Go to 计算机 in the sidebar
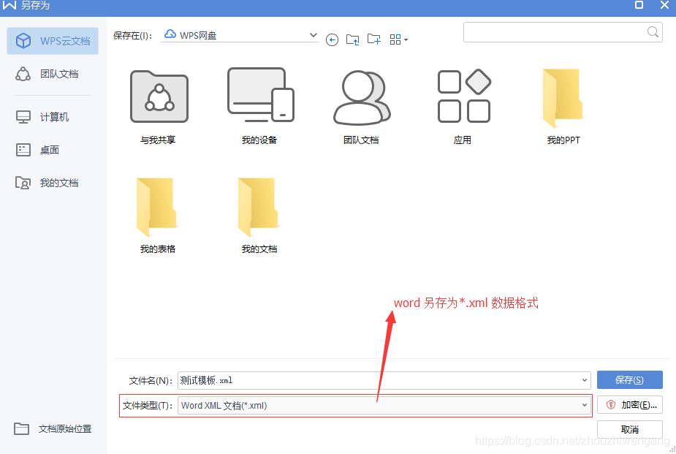Screen dimensions: 676x454 pos(42,117)
